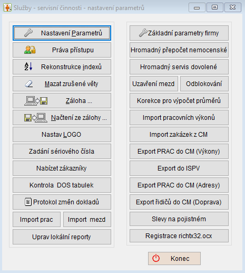Select the Odblokování button
245x273 pixels.
click(x=204, y=84)
